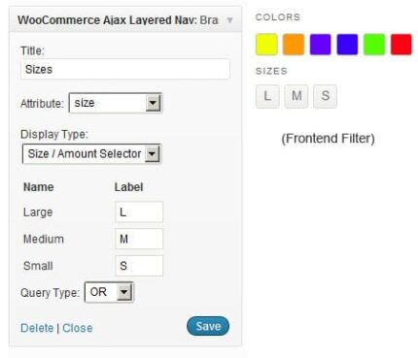
Task: Click the Small label field containing S
Action: [139, 266]
